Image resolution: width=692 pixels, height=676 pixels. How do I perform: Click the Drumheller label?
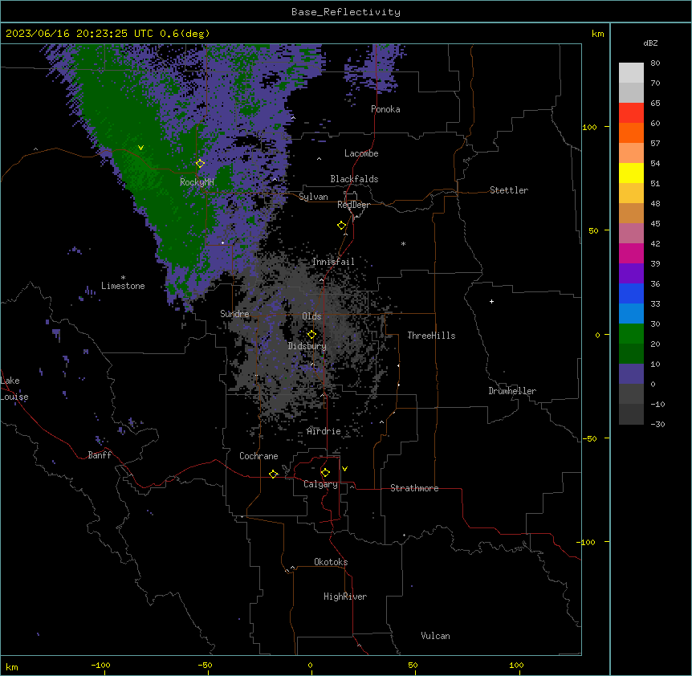512,391
